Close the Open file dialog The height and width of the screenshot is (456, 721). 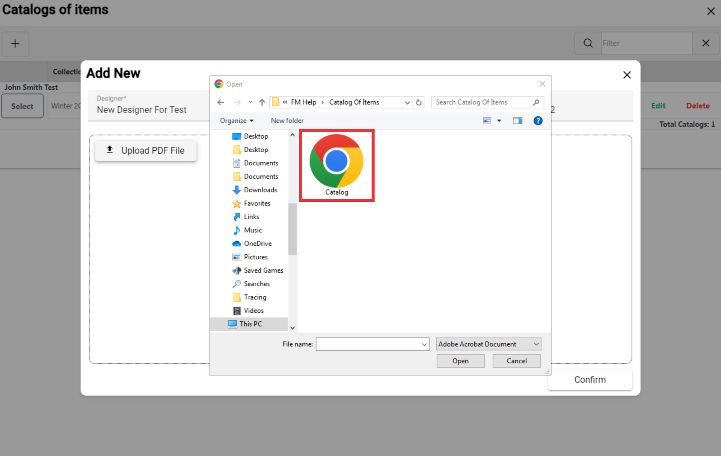pyautogui.click(x=542, y=84)
